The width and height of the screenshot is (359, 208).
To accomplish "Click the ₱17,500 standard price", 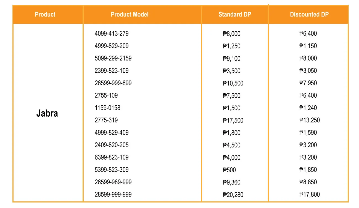I will pos(233,121).
